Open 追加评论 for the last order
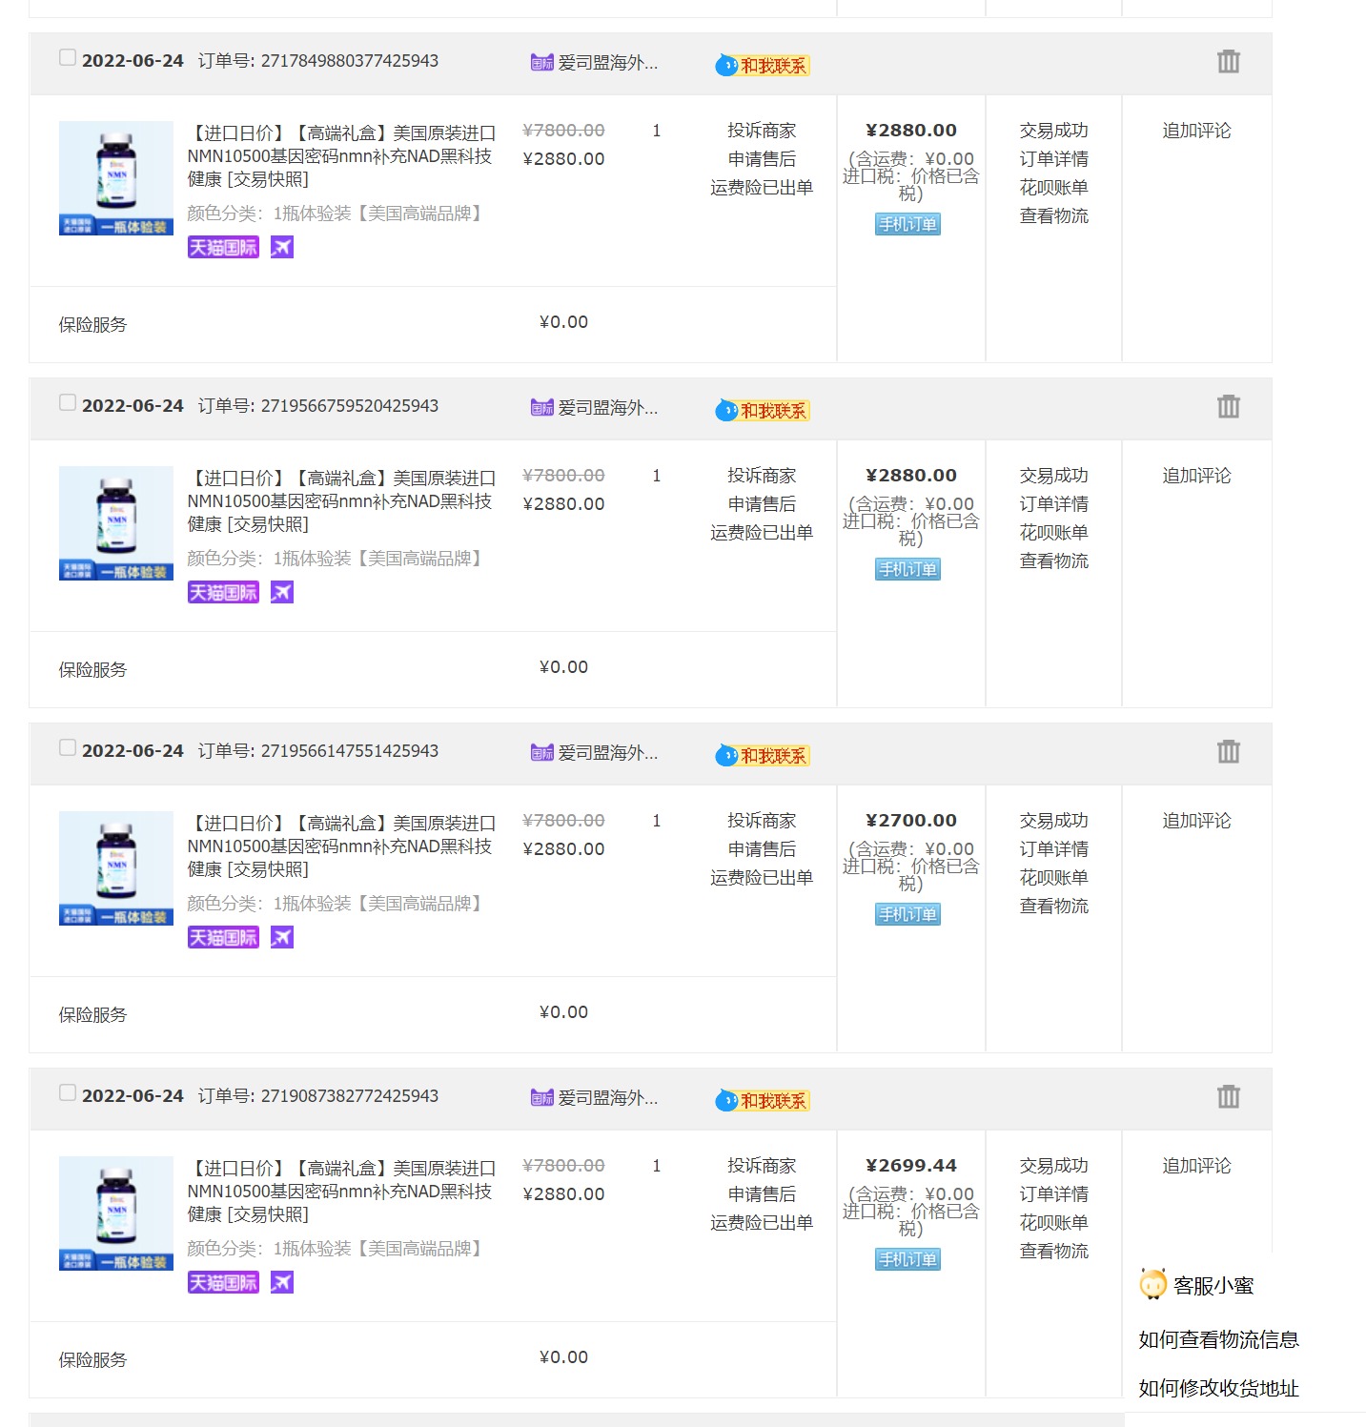 [x=1195, y=1165]
